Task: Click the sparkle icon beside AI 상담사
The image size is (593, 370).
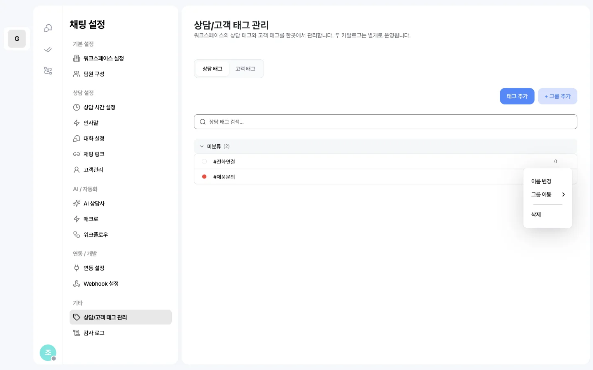Action: coord(77,203)
